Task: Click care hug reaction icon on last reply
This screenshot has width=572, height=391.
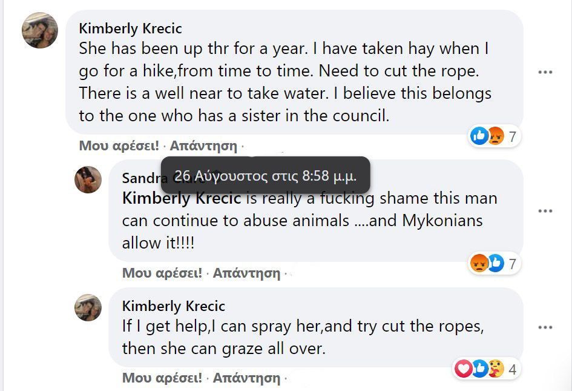Action: pos(495,369)
